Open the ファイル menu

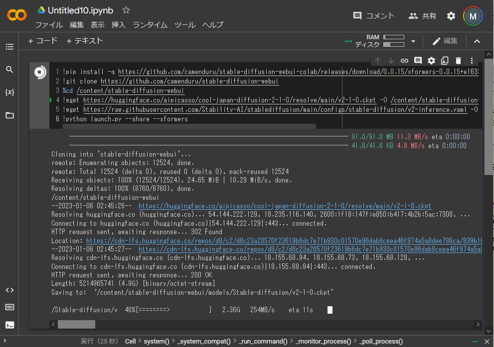[x=49, y=25]
